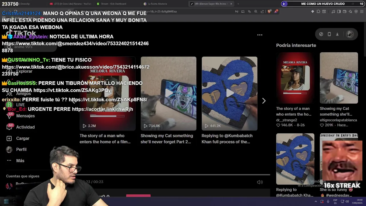The image size is (366, 206).
Task: Click the screen cast icon in address bar
Action: click(243, 11)
